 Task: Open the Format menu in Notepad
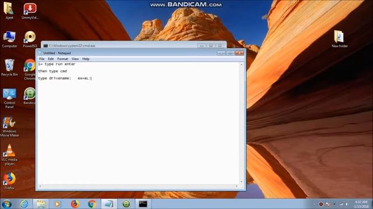pyautogui.click(x=62, y=59)
